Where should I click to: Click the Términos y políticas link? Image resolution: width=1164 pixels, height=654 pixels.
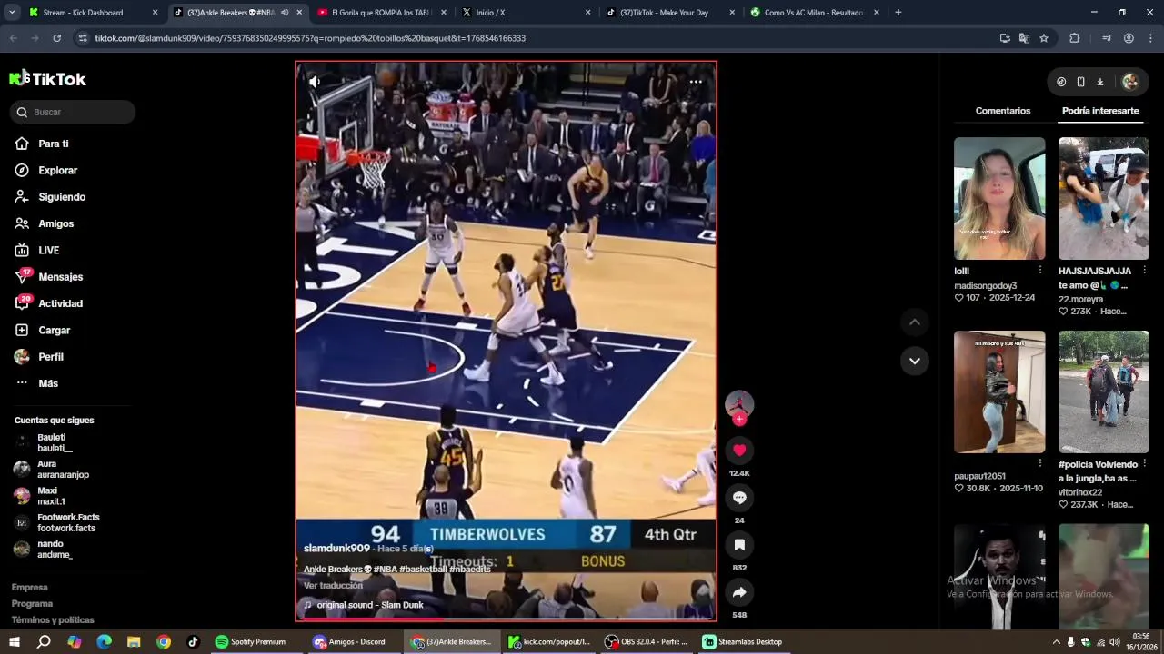pyautogui.click(x=53, y=620)
